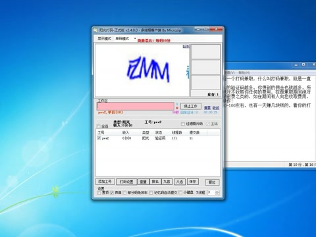Maximize the Notepad window behind
The image size is (316, 237).
pos(303,65)
